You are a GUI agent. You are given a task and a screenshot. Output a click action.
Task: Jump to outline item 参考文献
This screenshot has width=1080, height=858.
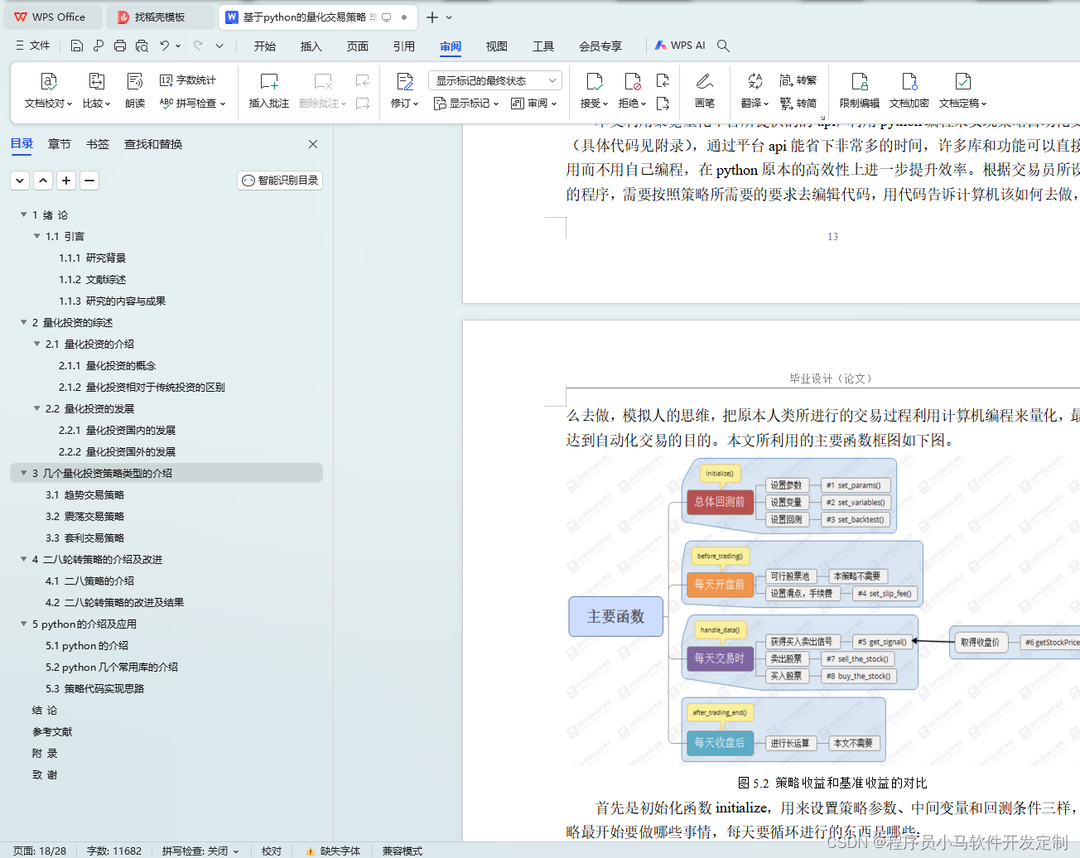52,731
